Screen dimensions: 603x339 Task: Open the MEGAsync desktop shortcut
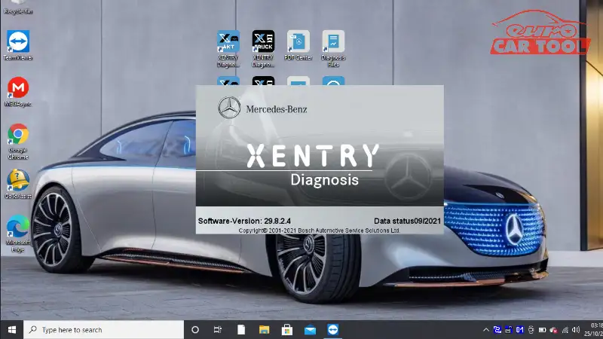[17, 91]
